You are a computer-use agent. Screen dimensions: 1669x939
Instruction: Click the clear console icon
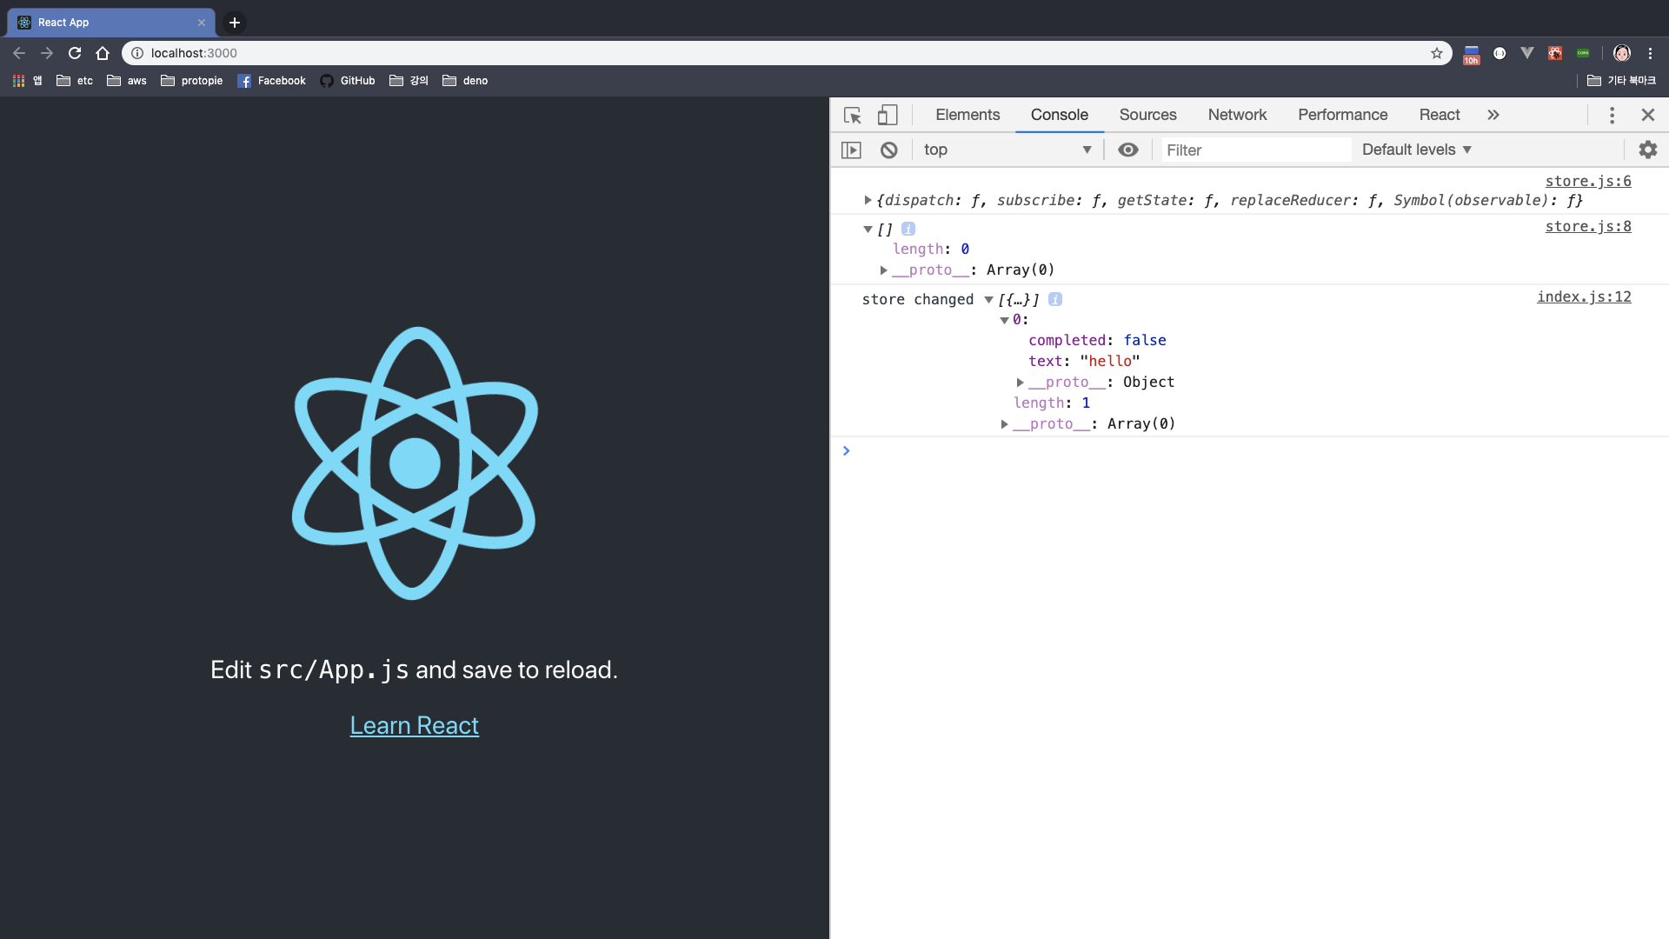point(888,150)
